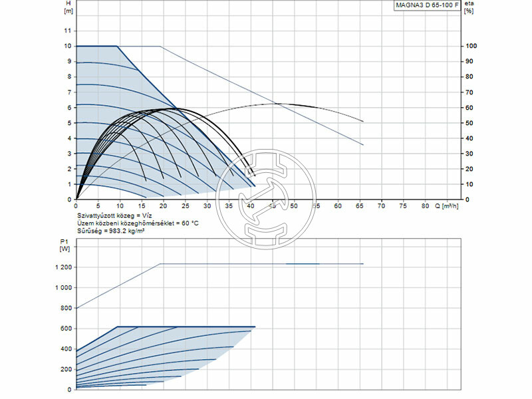This screenshot has width=532, height=399.
Task: Select the 100 tick on the eta axis
Action: click(471, 47)
